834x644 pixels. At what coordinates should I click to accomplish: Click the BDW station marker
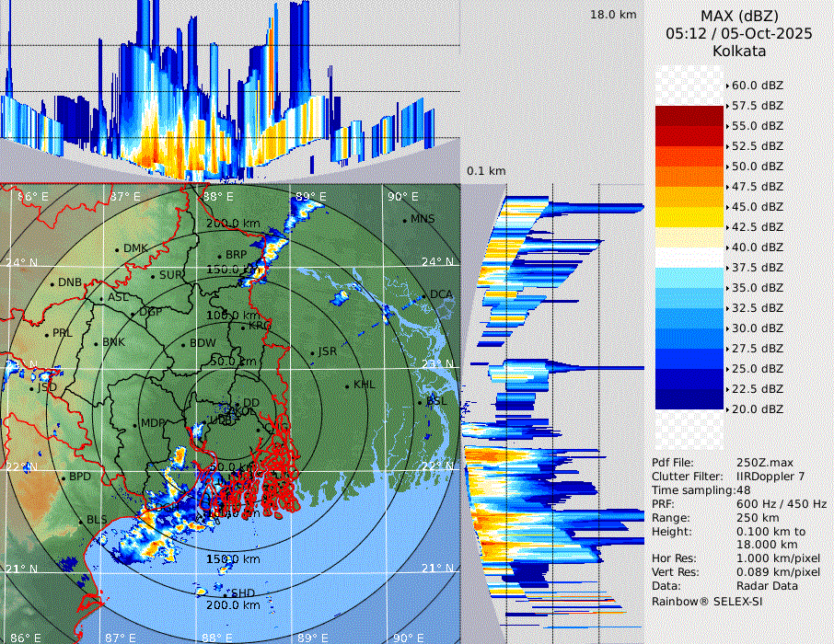pyautogui.click(x=183, y=344)
